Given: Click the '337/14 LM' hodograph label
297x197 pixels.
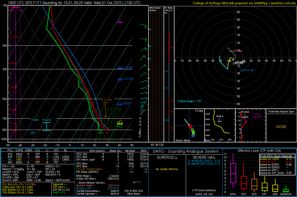Looking at the screenshot, I should point(247,70).
